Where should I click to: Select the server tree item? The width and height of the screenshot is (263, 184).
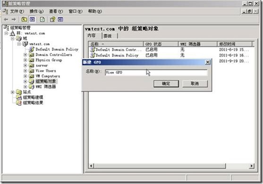pos(42,65)
